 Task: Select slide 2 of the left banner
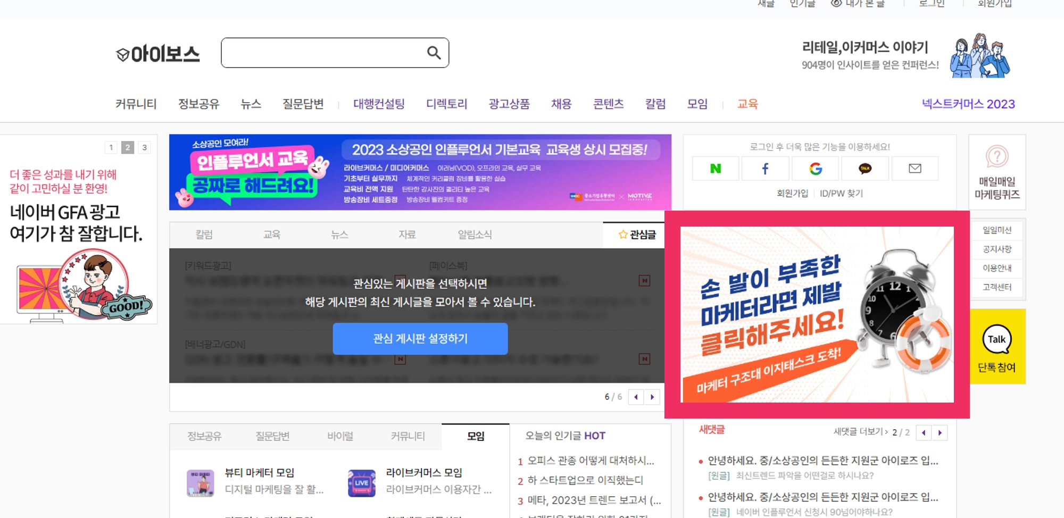point(128,147)
